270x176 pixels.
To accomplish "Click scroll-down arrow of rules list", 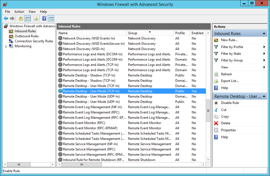I will pyautogui.click(x=208, y=160).
